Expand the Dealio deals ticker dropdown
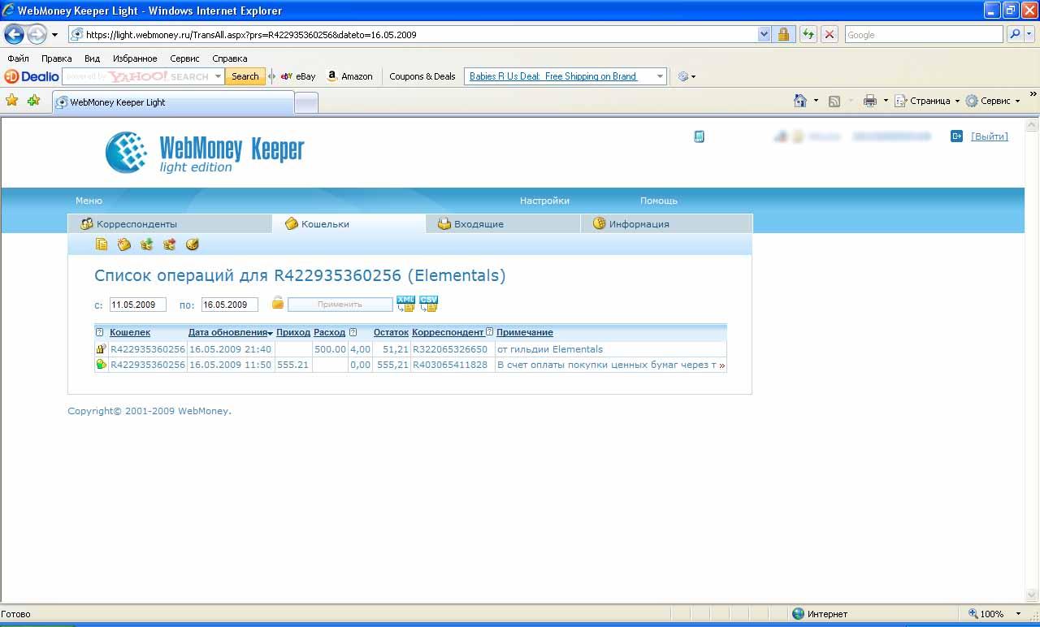 (x=660, y=76)
